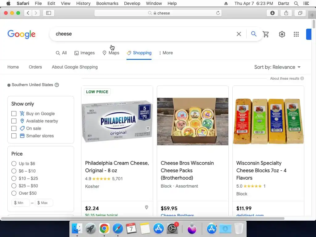The height and width of the screenshot is (237, 316).
Task: Open Calendar in the dock
Action: (131, 229)
